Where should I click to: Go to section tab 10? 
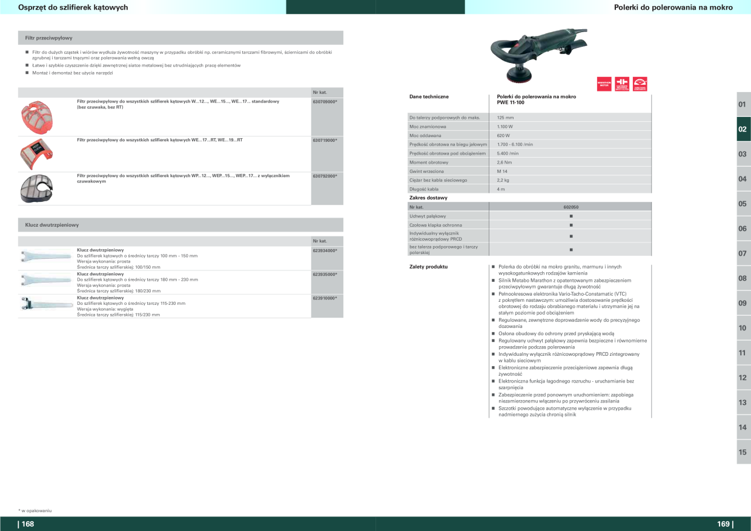pyautogui.click(x=743, y=328)
